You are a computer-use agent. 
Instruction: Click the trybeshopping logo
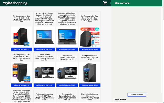point(15,3)
